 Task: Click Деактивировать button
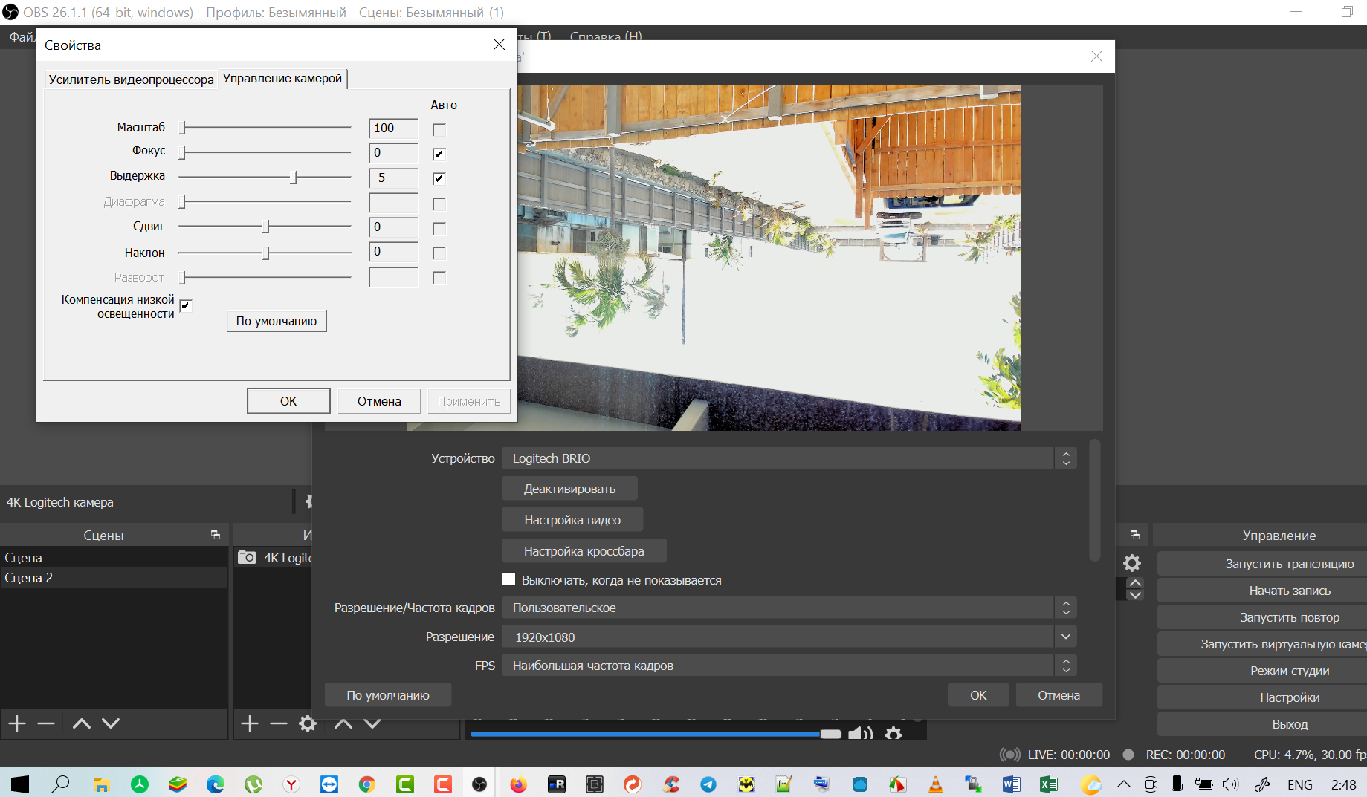(x=569, y=489)
